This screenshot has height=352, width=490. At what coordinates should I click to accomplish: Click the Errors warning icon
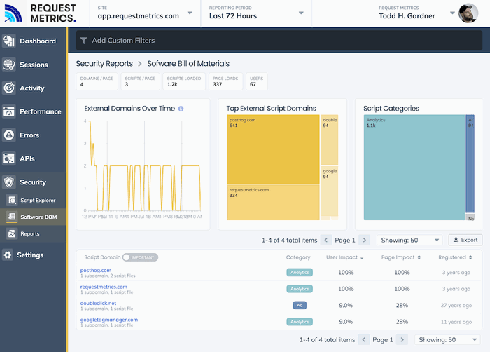pos(9,135)
